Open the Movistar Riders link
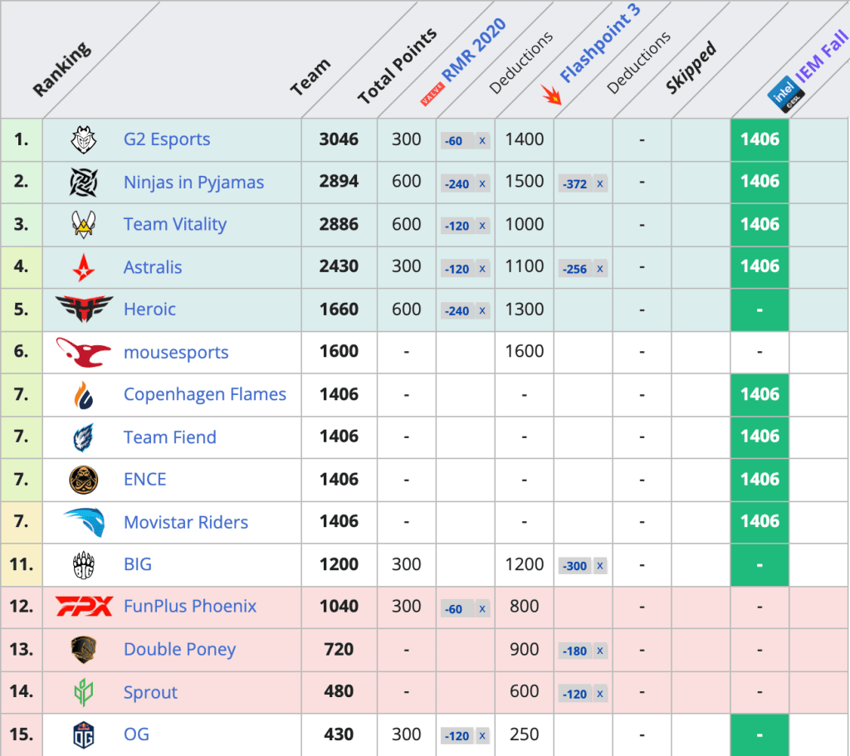 (186, 522)
